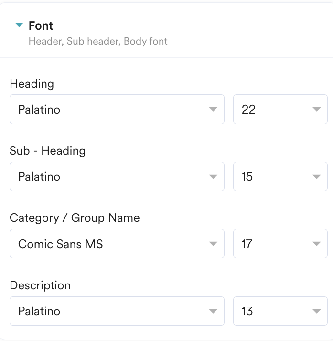Collapse the Font section using the teal triangle
The height and width of the screenshot is (341, 333).
coord(19,25)
